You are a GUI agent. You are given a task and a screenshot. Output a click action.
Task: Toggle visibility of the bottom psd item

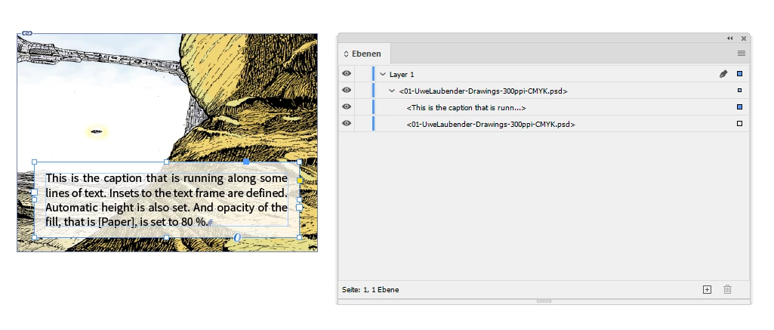coord(347,123)
